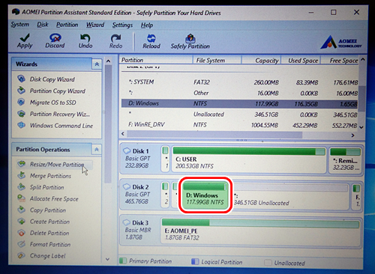Viewport: 375px width, 274px height.
Task: Maximize the AOMEI Partition Assistant window
Action: [333, 12]
